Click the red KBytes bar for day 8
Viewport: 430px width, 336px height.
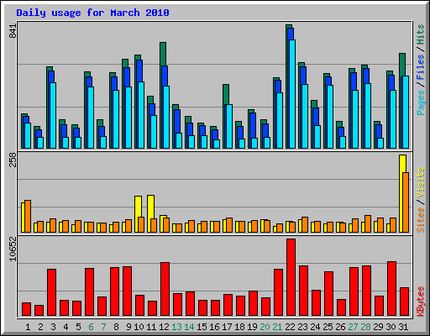click(114, 291)
